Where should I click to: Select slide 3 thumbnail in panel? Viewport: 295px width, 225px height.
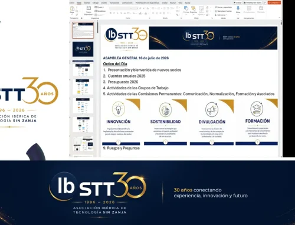click(x=83, y=68)
